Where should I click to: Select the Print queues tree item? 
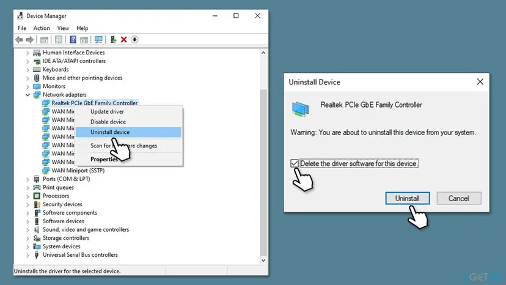click(x=58, y=187)
